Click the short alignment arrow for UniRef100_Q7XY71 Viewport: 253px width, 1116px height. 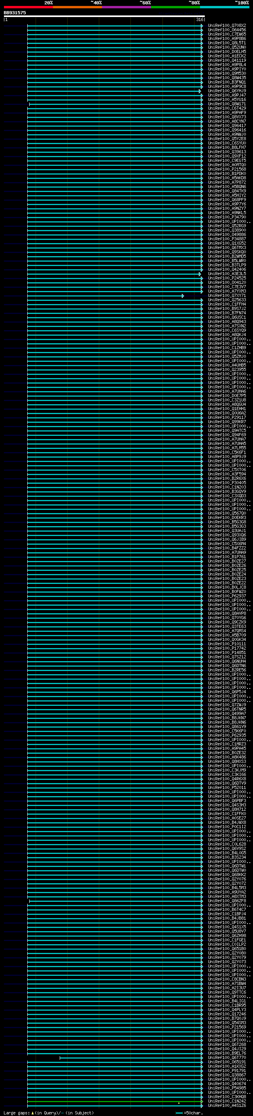105,296
